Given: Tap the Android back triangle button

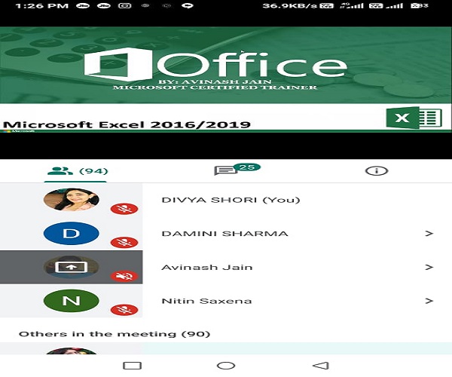Looking at the screenshot, I should (321, 366).
